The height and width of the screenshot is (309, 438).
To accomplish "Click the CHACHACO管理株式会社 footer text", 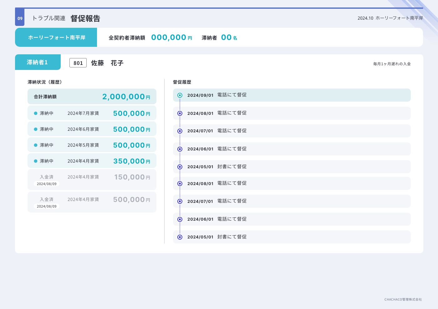I will tap(403, 299).
